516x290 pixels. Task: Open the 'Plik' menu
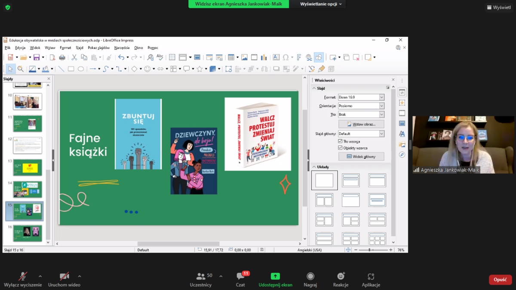[x=7, y=48]
